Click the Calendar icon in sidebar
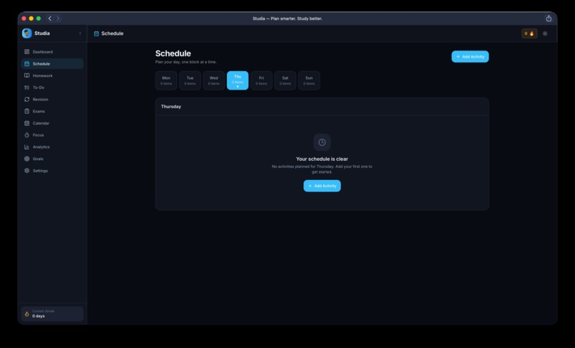Viewport: 575px width, 348px height. click(x=27, y=123)
